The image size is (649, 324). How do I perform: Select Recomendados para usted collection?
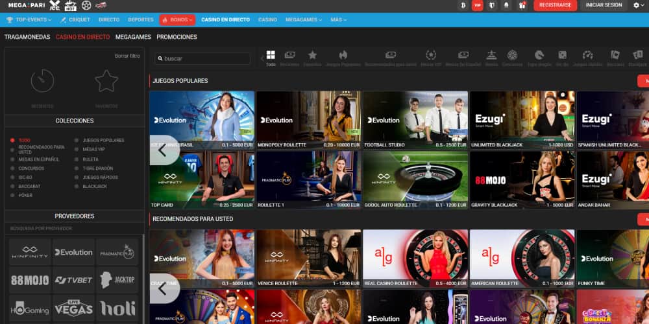pyautogui.click(x=38, y=150)
